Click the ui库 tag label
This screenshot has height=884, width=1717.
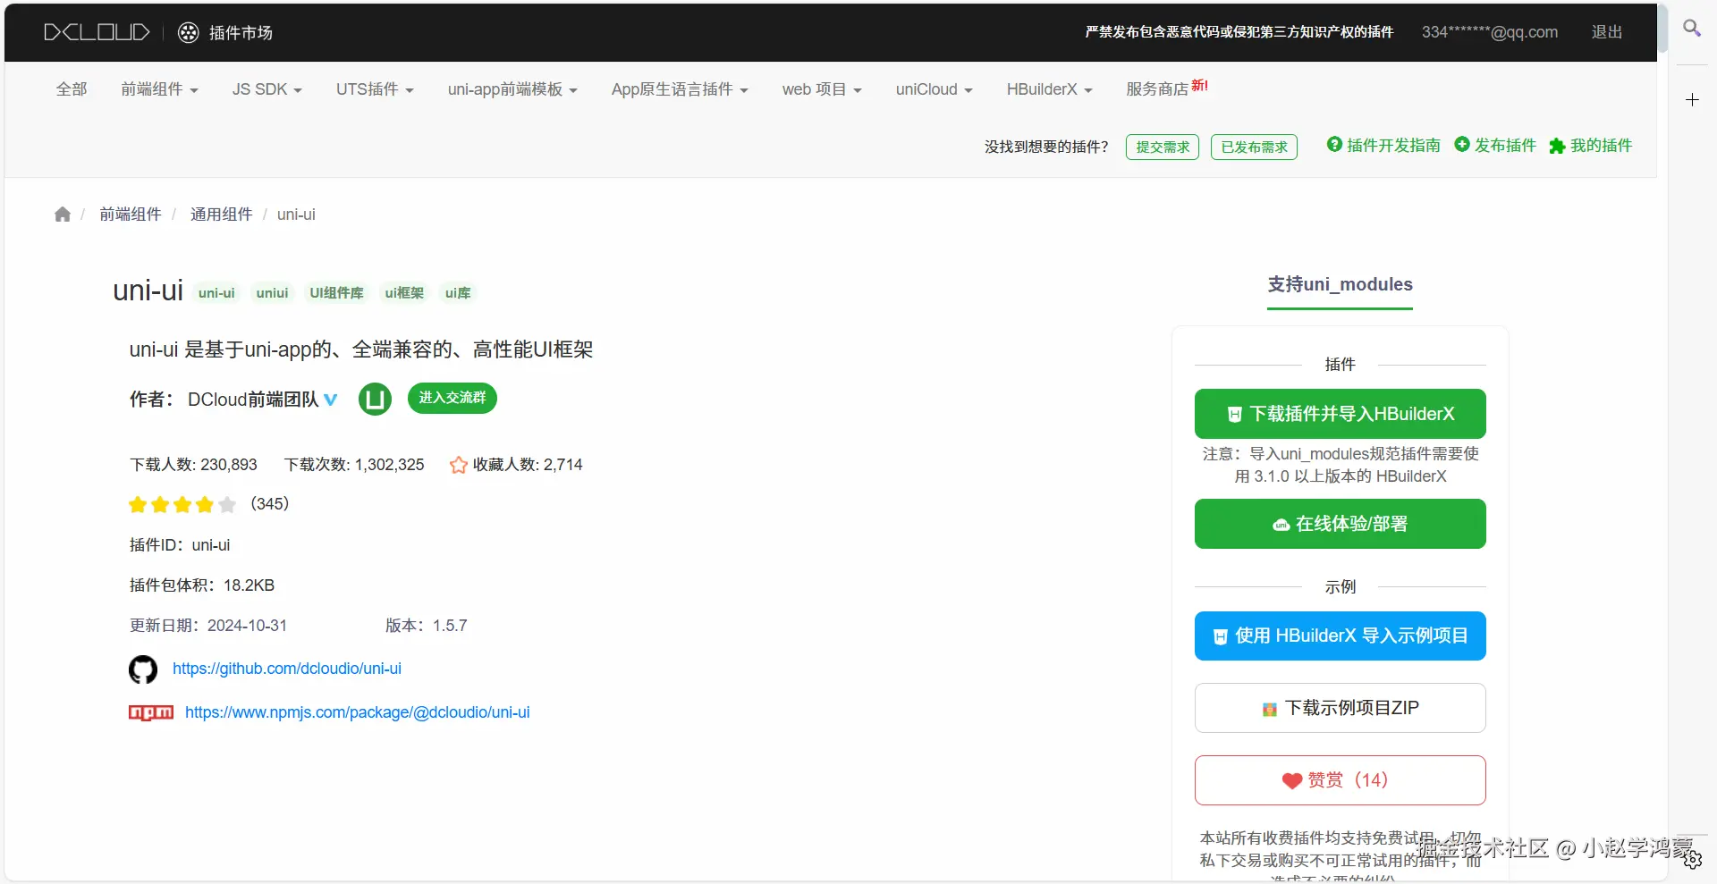(458, 293)
